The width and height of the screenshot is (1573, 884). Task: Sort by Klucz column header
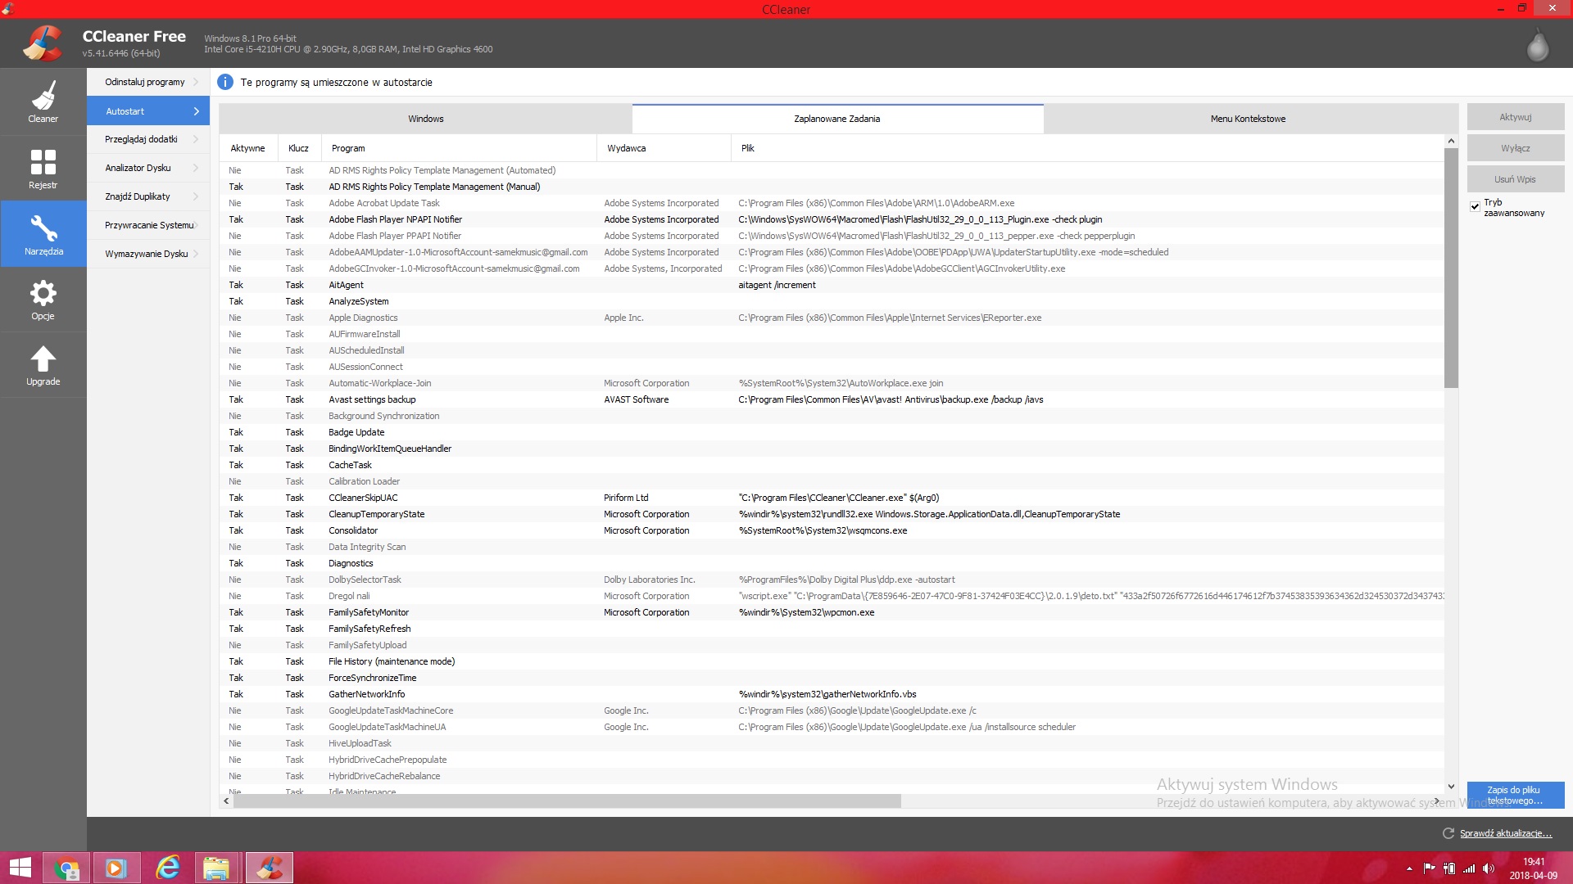[299, 148]
